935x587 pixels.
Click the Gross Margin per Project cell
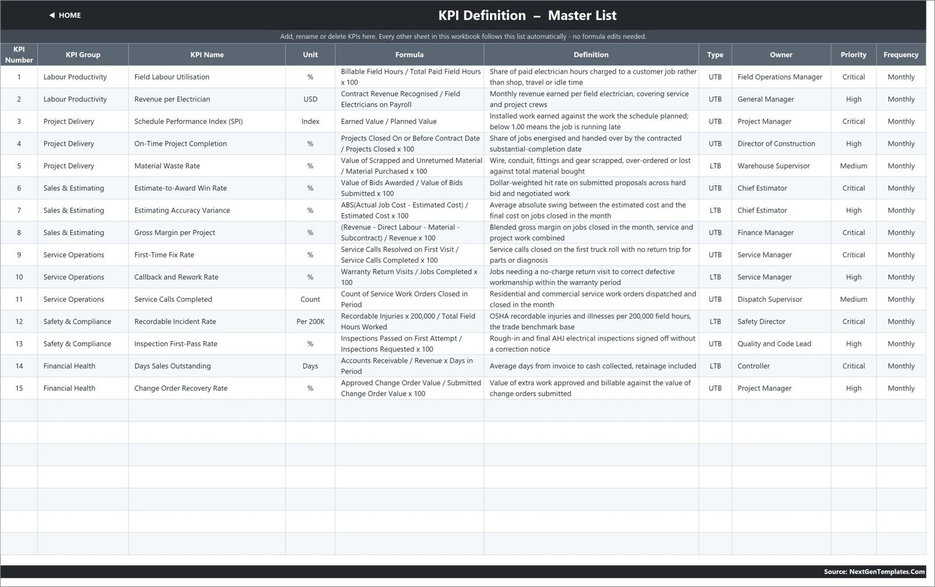pos(207,232)
